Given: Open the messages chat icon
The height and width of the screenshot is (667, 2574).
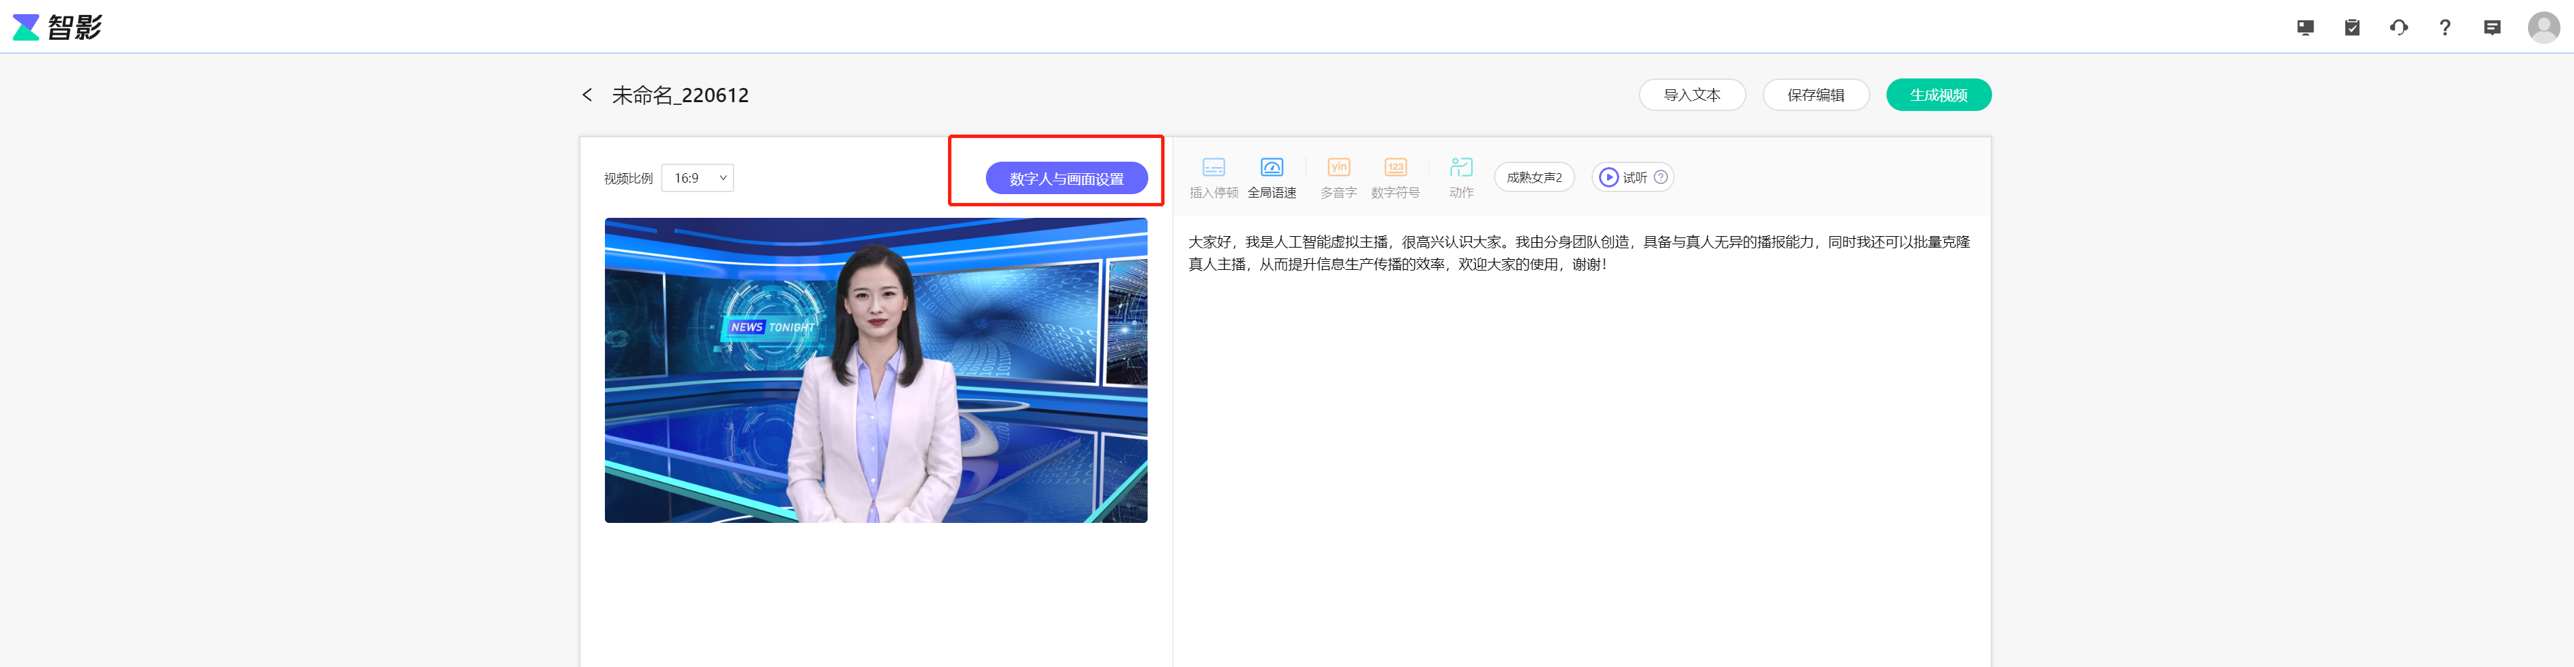Looking at the screenshot, I should click(2492, 28).
